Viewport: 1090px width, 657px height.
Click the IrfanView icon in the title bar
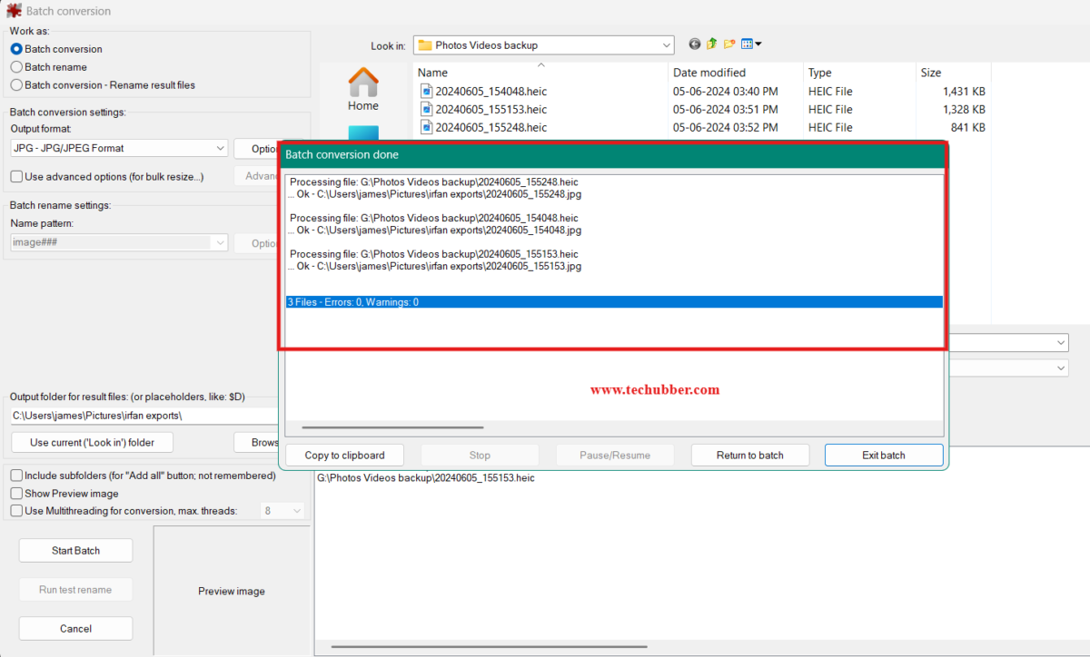tap(13, 11)
